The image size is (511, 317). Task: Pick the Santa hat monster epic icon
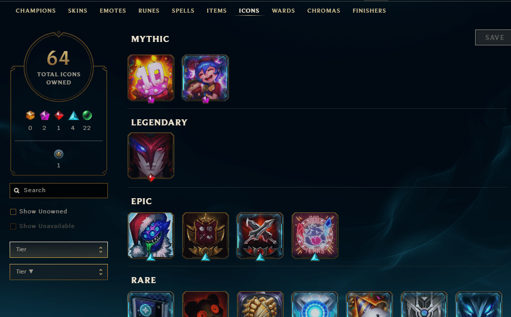point(151,236)
